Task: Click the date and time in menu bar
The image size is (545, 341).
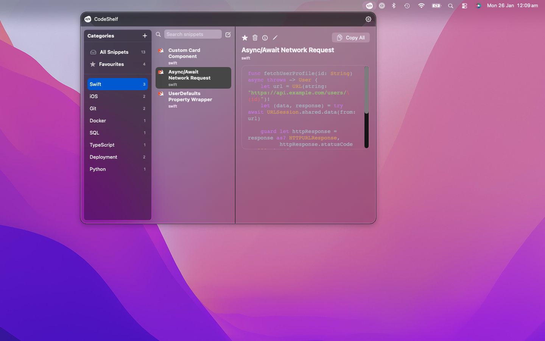Action: coord(513,5)
